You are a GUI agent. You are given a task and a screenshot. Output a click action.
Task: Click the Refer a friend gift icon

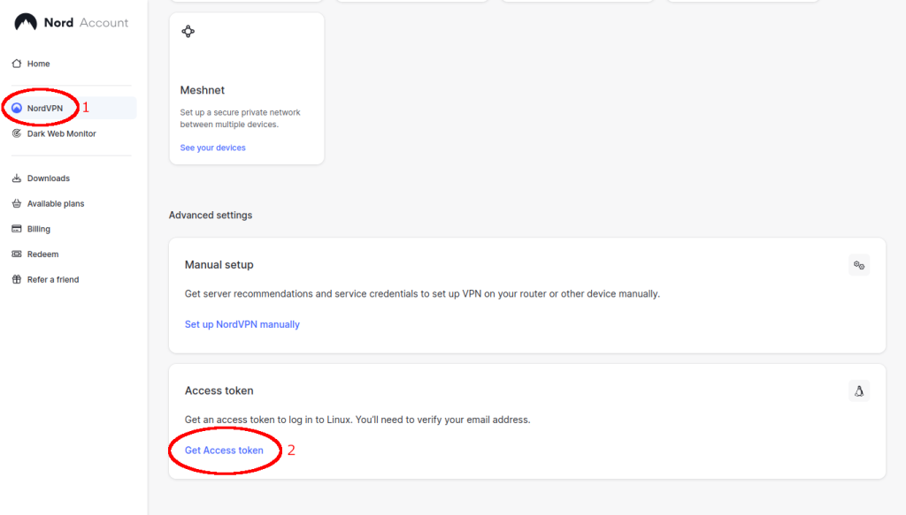point(15,279)
